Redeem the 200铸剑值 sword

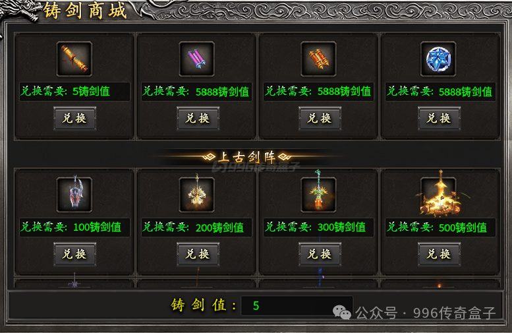tap(198, 255)
